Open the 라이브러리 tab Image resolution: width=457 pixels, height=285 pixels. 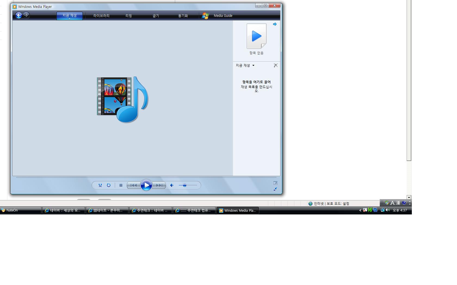pos(101,16)
